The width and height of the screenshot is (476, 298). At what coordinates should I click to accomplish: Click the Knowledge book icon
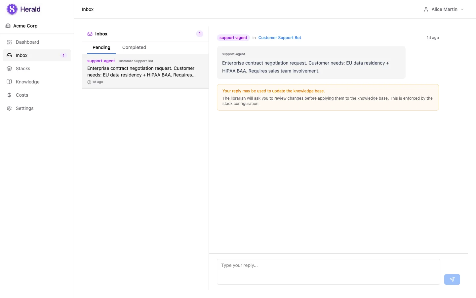pyautogui.click(x=9, y=82)
